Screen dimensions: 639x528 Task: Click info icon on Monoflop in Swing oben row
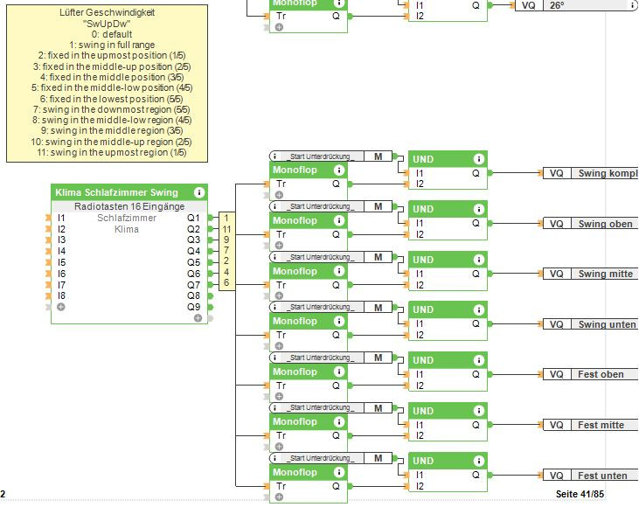click(338, 221)
